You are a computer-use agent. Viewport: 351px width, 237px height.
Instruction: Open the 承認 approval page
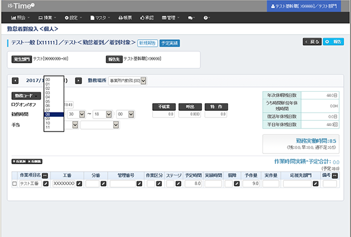[x=147, y=18]
